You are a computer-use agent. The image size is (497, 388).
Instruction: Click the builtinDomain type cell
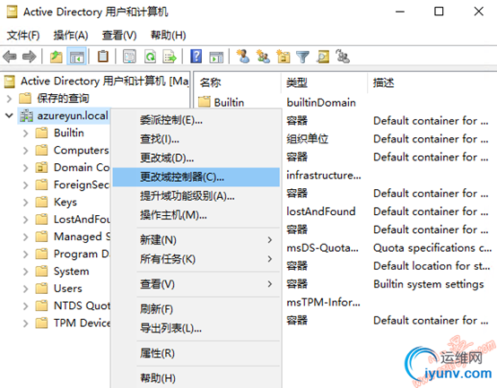321,102
